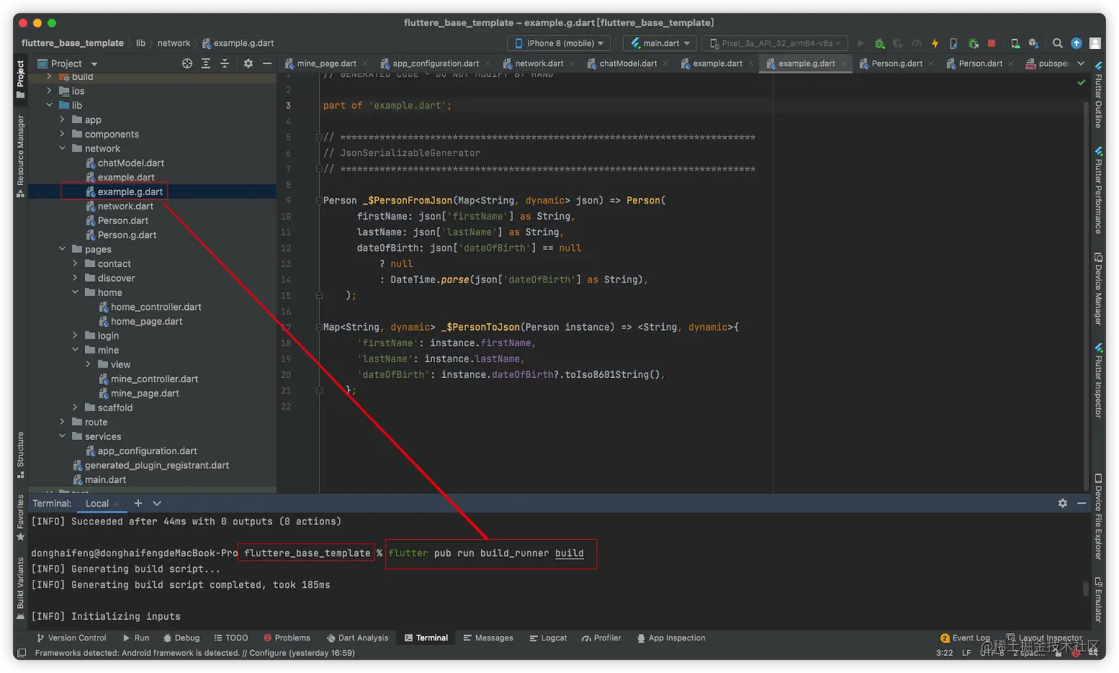Open the Event Log button
This screenshot has width=1119, height=673.
[x=964, y=638]
